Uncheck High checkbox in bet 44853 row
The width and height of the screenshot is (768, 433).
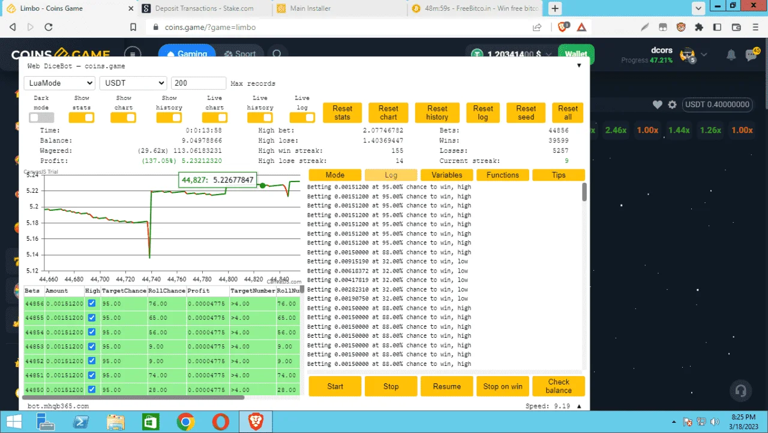coord(92,346)
